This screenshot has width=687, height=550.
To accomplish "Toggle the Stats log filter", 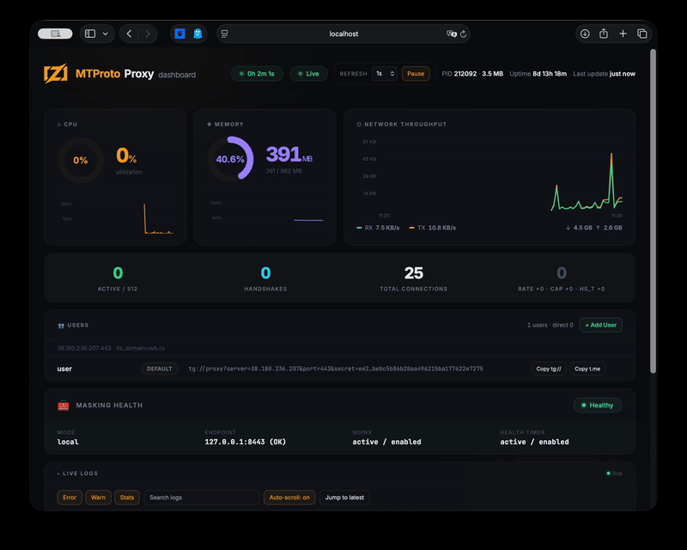I will (127, 498).
